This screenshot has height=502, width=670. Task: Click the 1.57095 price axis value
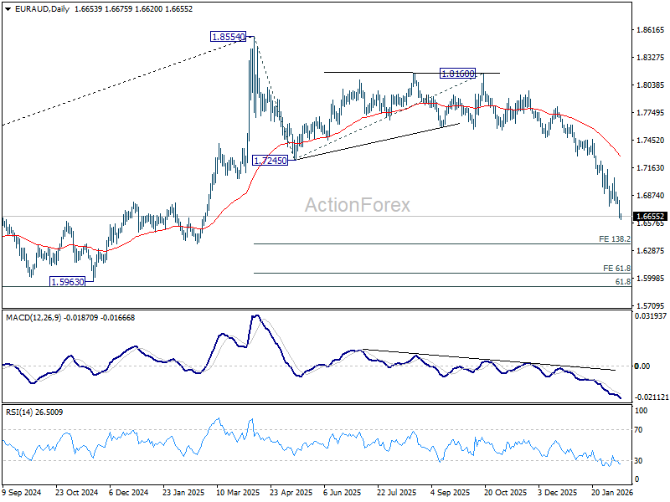tap(651, 306)
